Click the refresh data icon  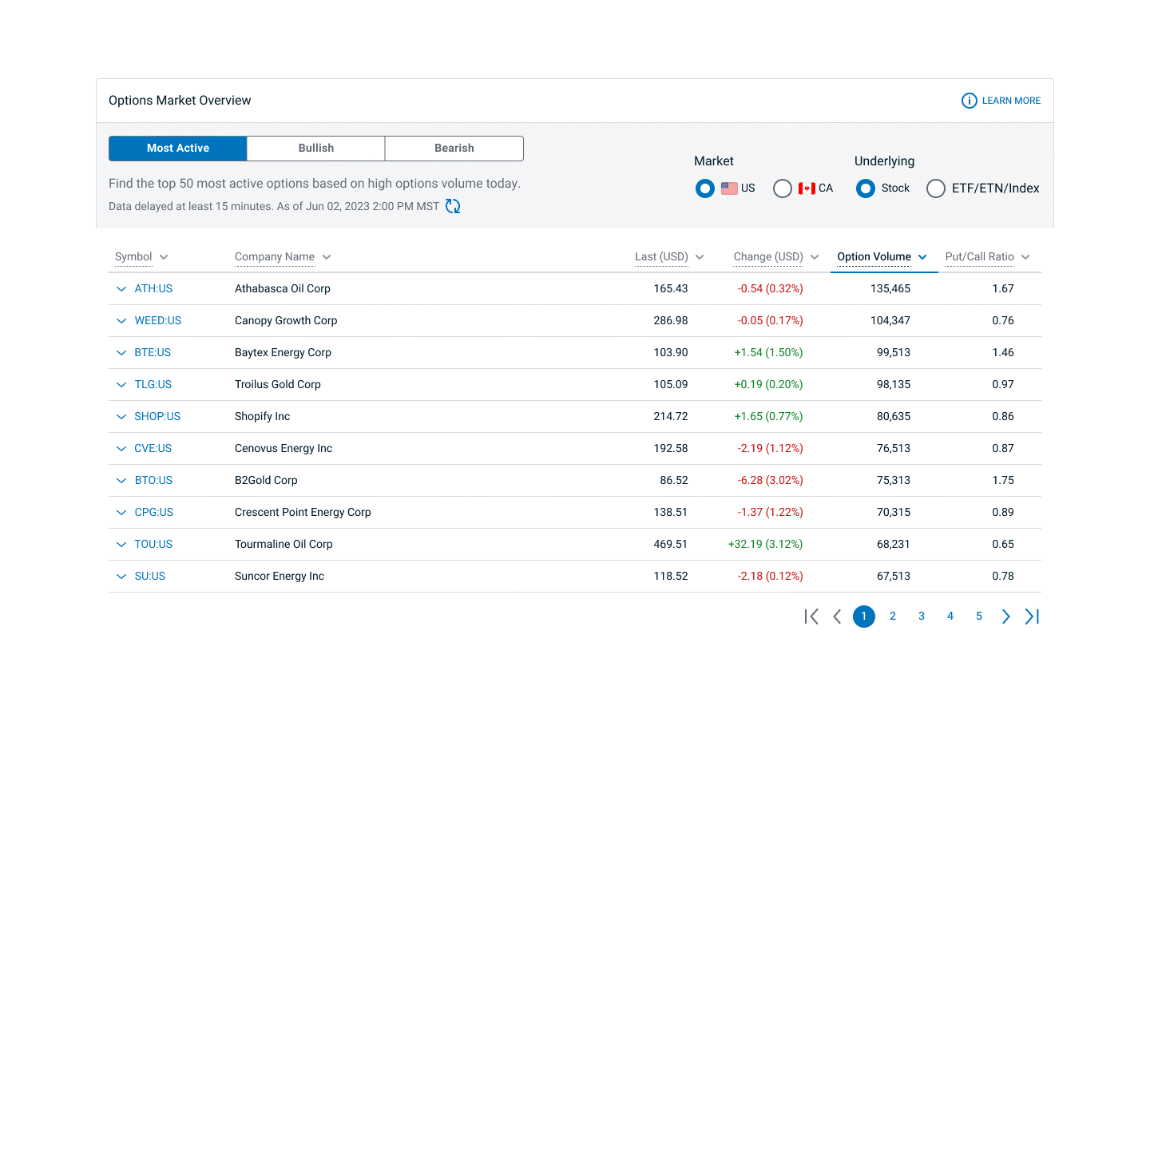[x=453, y=206]
